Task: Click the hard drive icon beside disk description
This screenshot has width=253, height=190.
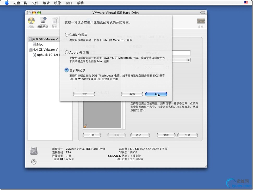Action: (x=34, y=151)
